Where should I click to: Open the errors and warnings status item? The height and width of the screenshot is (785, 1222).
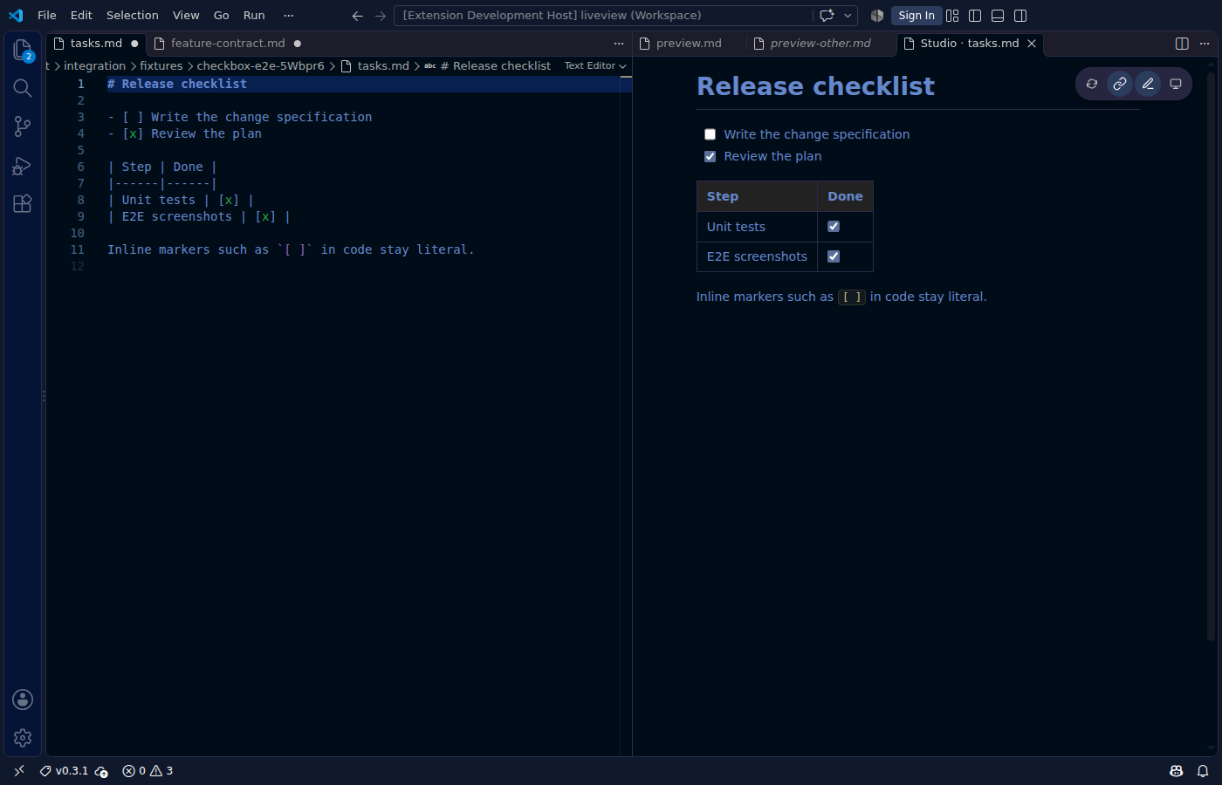[148, 771]
